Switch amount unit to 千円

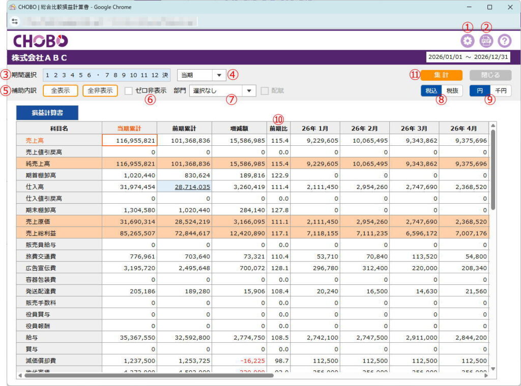coord(501,90)
